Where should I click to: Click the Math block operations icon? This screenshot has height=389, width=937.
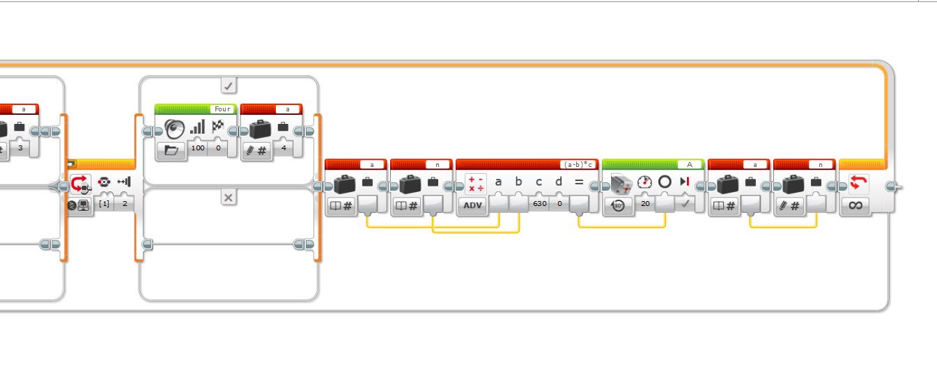coord(477,184)
